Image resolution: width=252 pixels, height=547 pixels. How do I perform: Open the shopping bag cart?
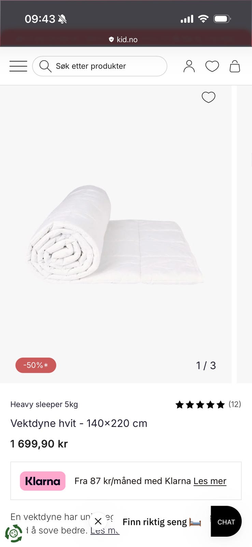pos(235,66)
